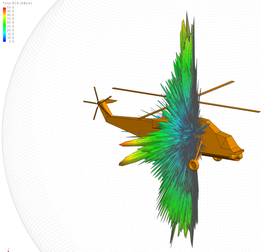The height and width of the screenshot is (252, 261).
Task: Pick the helicopter tail rotor hub
Action: 99,104
